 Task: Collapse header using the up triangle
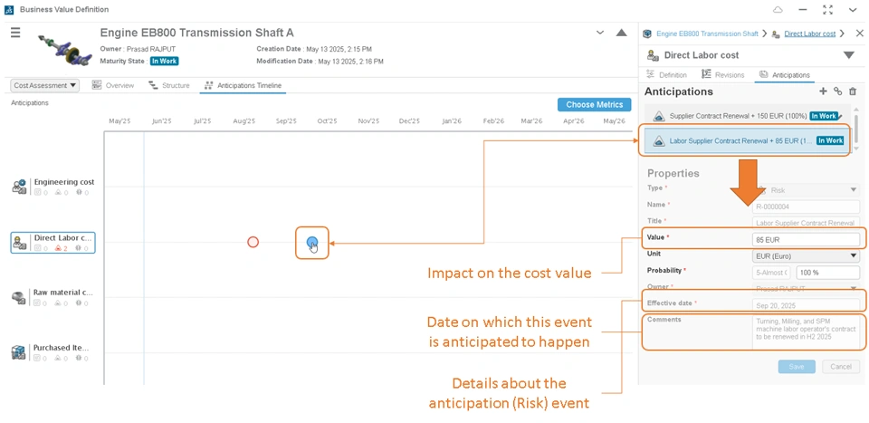pos(622,33)
